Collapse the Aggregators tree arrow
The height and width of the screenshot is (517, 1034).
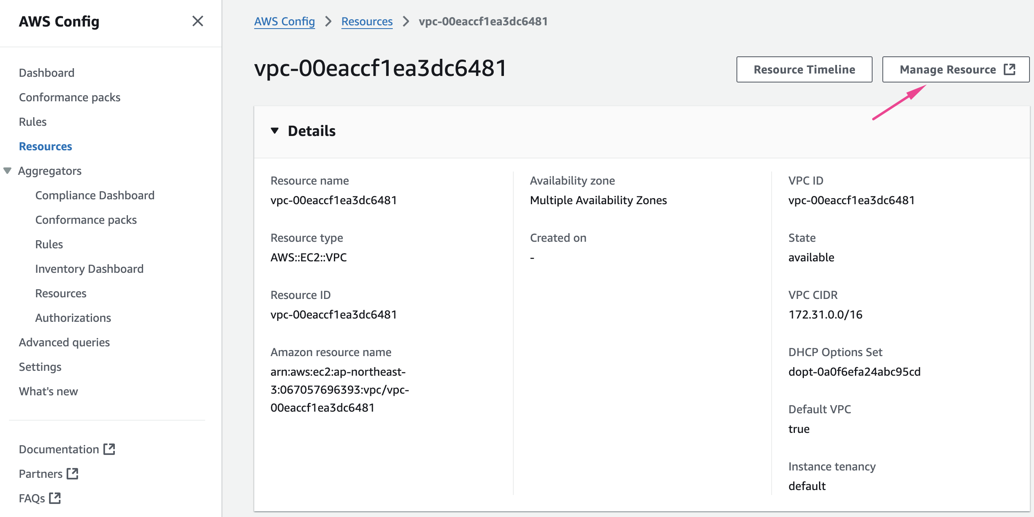point(7,171)
